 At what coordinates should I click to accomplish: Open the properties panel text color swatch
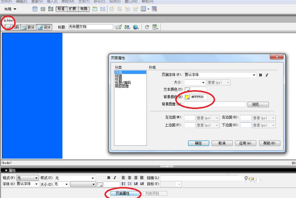(99, 184)
